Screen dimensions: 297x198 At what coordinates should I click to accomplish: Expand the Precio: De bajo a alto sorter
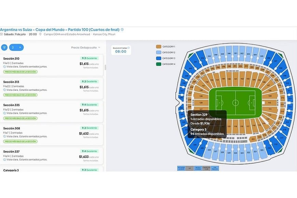[86, 47]
